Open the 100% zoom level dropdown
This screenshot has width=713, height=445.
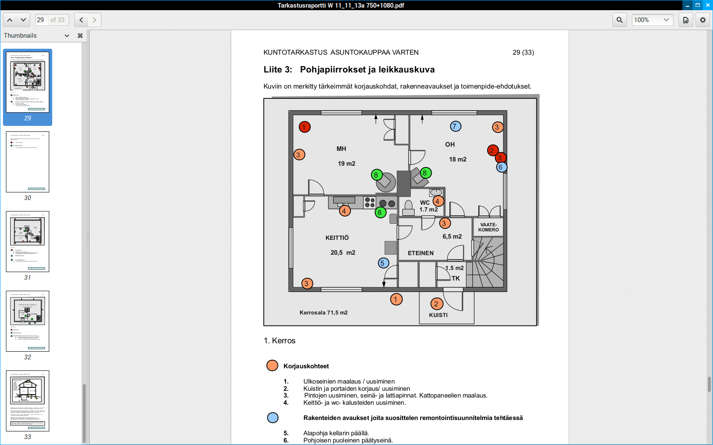[x=652, y=20]
